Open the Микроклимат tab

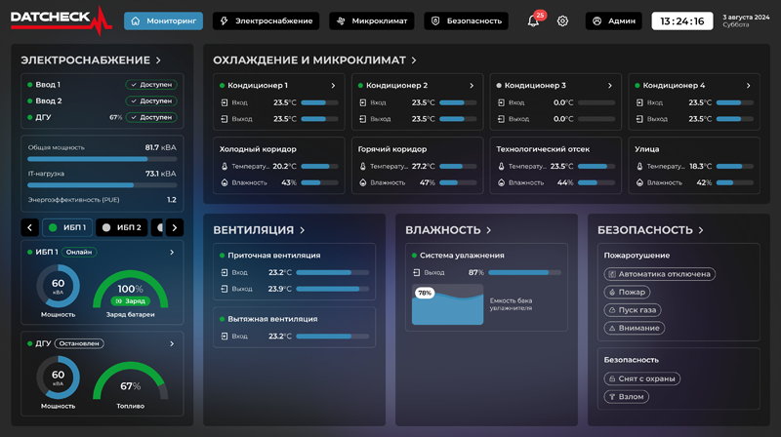tap(371, 20)
